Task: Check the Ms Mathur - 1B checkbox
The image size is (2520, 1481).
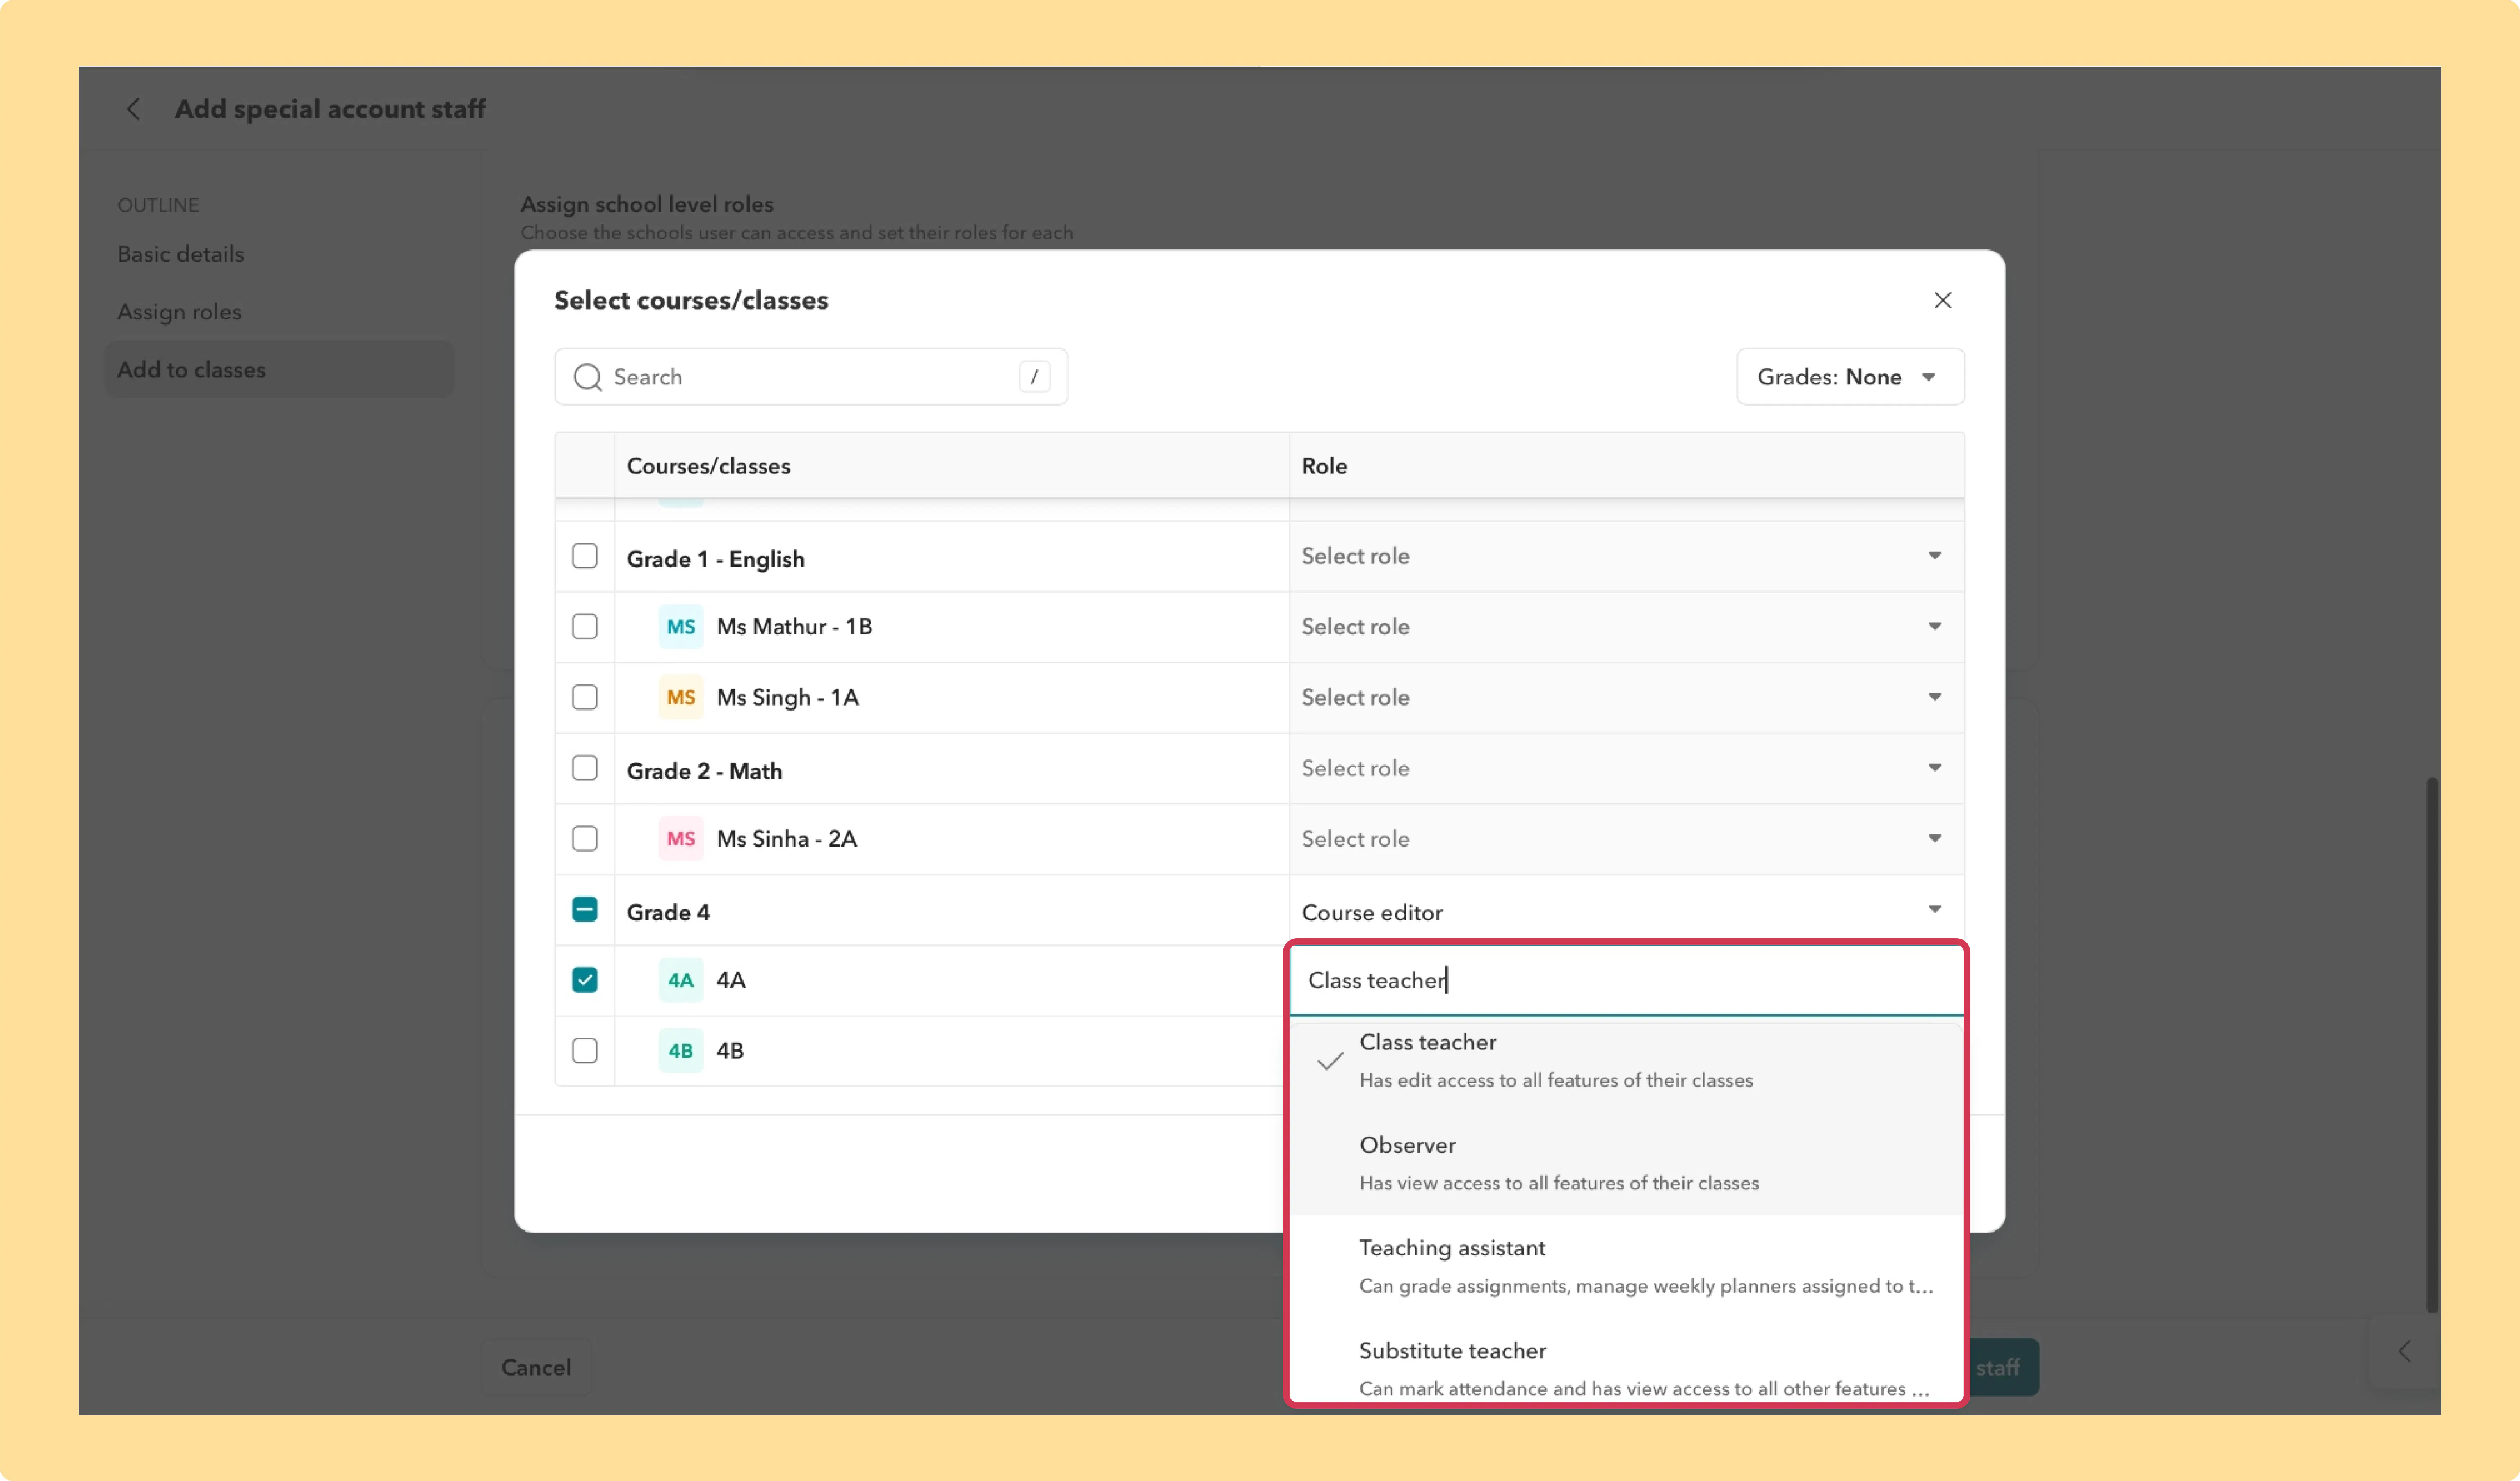Action: pyautogui.click(x=584, y=627)
